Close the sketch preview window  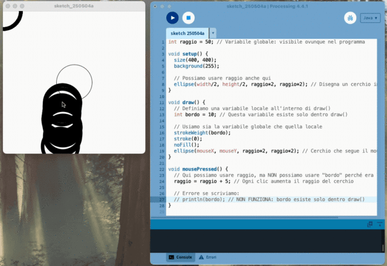pos(8,5)
